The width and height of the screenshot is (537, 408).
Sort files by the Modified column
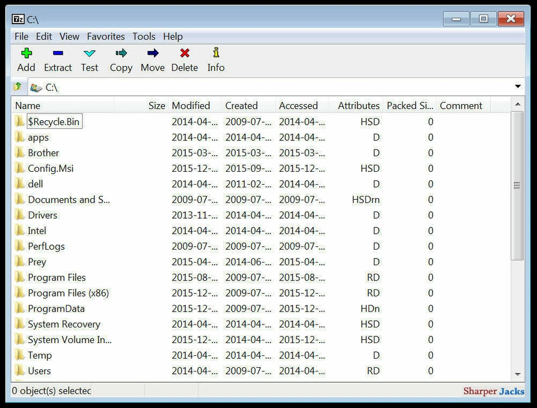tap(192, 105)
